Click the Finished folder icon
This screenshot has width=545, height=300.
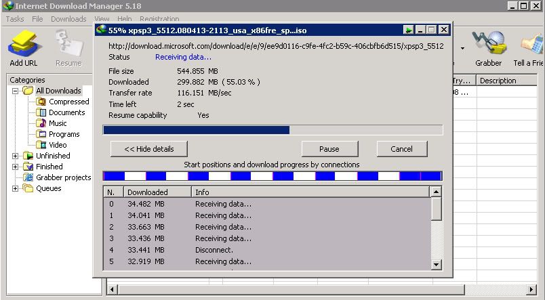coord(28,167)
